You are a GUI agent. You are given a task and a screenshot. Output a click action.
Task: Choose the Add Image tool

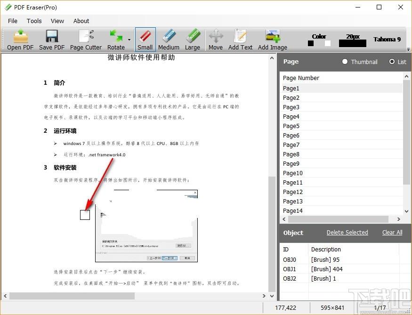tap(273, 40)
